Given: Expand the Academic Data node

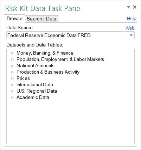Looking at the screenshot, I should (x=12, y=98).
